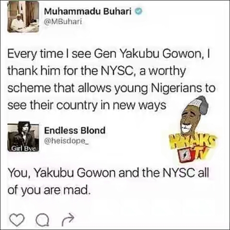This screenshot has width=230, height=230.
Task: Click the Muhammadu Buhari display name
Action: click(88, 11)
